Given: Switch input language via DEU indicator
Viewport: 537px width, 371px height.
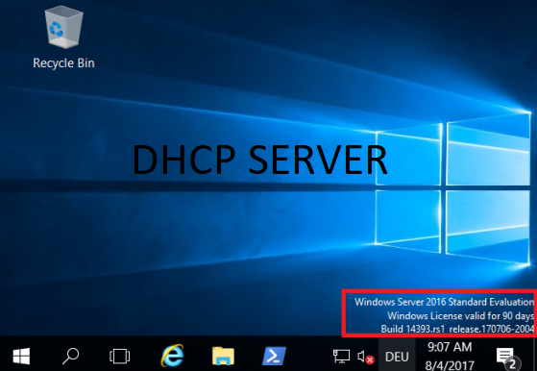Looking at the screenshot, I should (x=397, y=357).
